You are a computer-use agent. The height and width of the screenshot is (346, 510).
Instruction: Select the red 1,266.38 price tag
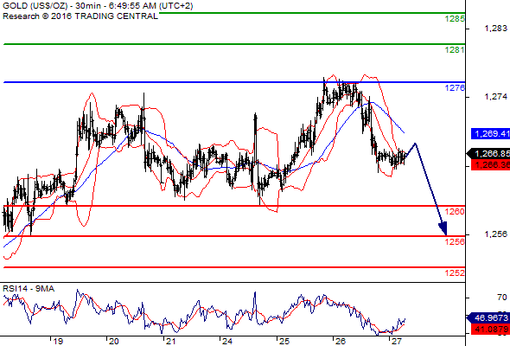tap(490, 165)
